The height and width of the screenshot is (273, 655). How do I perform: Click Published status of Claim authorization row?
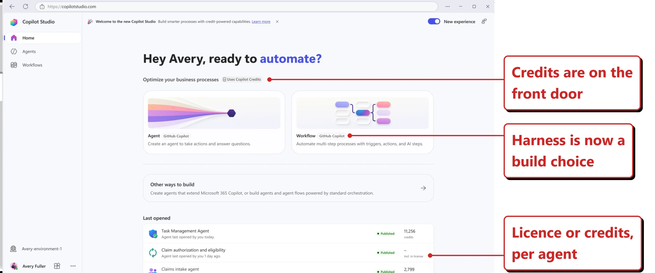coord(386,253)
